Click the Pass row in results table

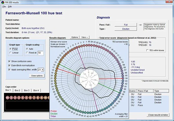point(149,105)
